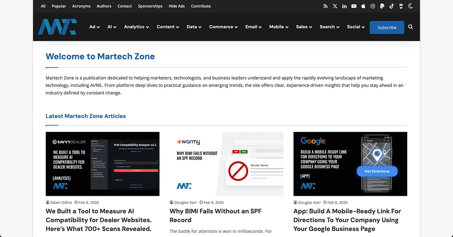Toggle dark mode with the moon icon
The image size is (453, 237).
(410, 6)
